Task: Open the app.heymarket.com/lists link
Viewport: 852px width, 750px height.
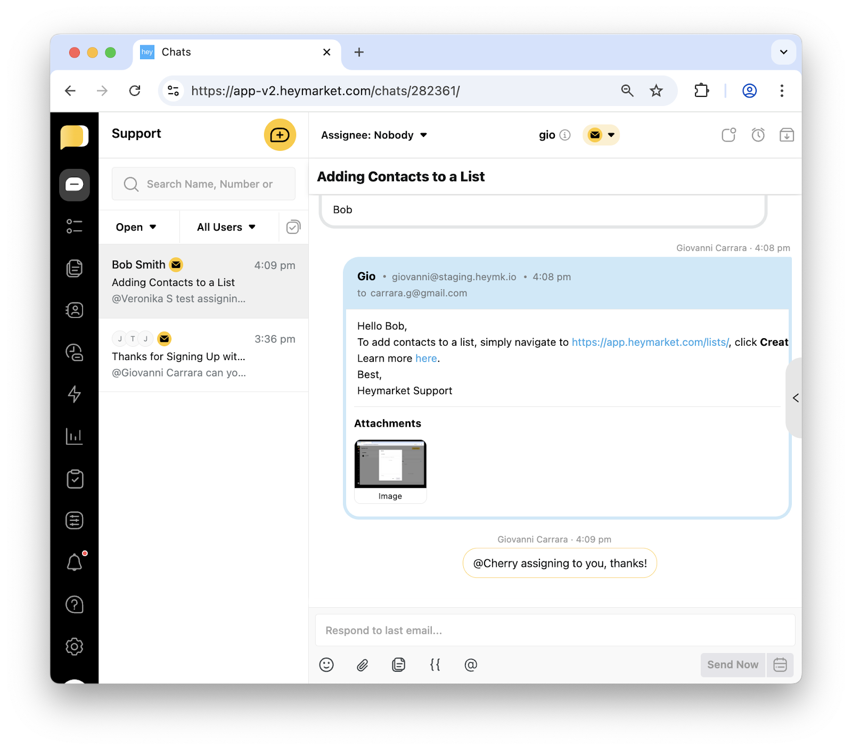Action: tap(650, 342)
